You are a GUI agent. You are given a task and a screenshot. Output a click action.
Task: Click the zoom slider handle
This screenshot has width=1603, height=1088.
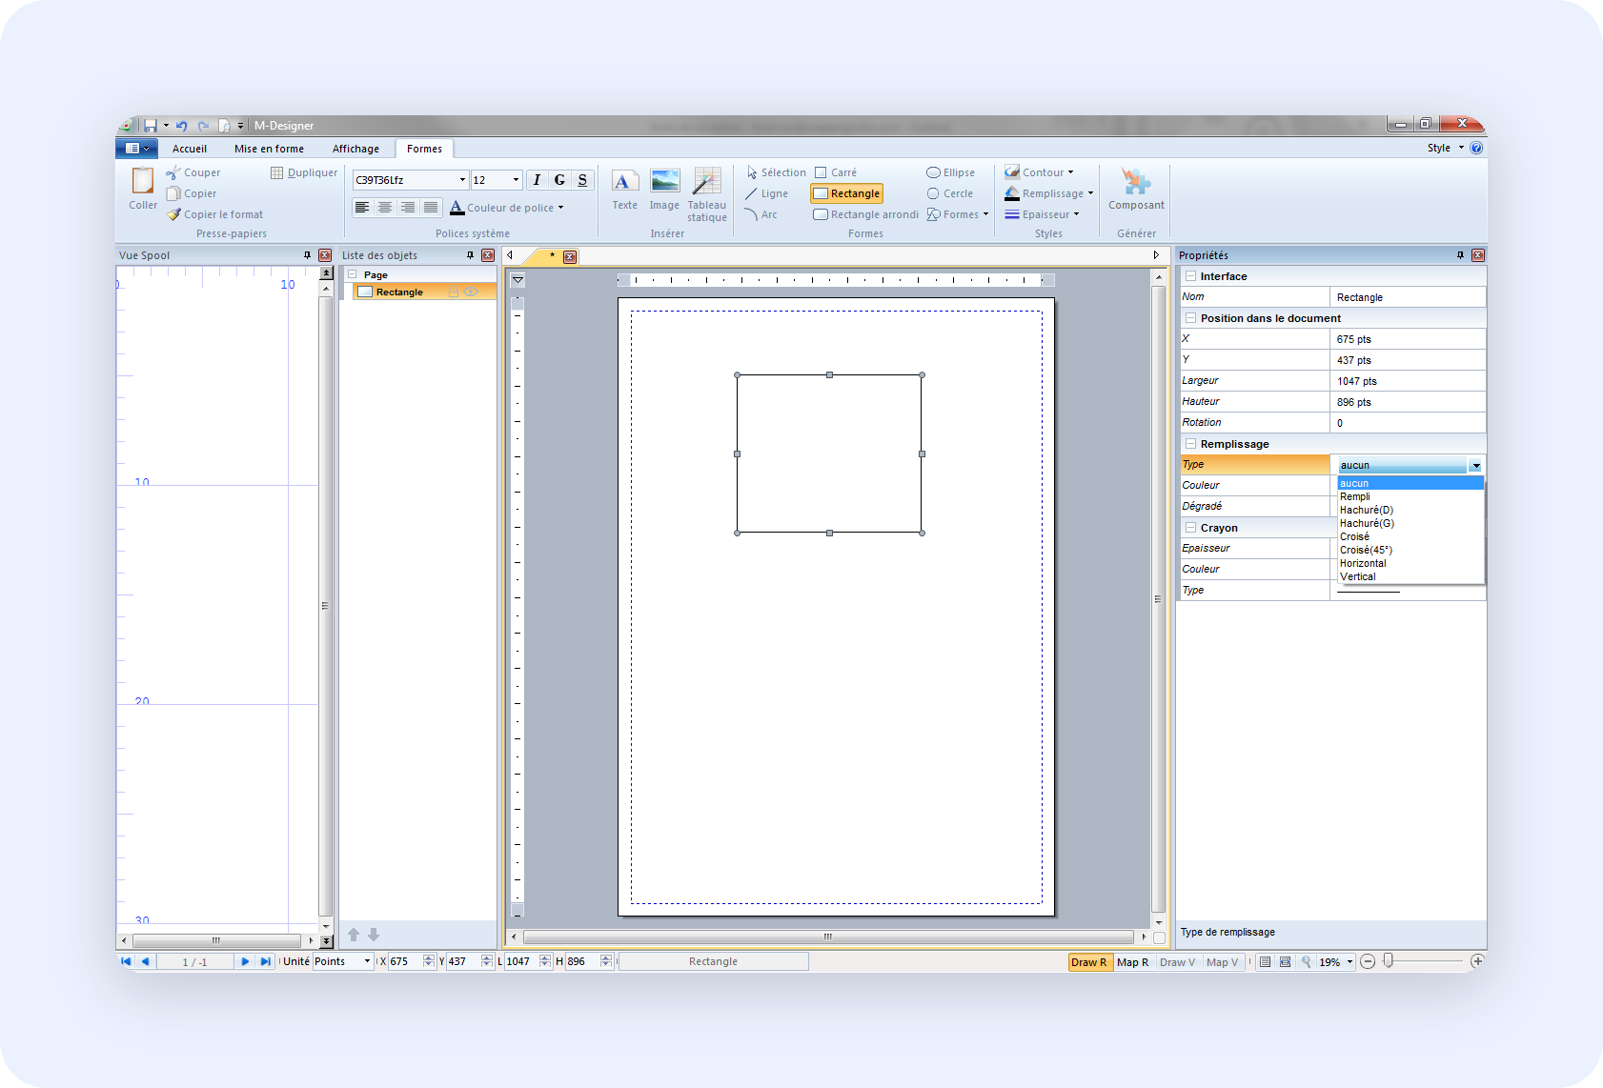coord(1389,961)
